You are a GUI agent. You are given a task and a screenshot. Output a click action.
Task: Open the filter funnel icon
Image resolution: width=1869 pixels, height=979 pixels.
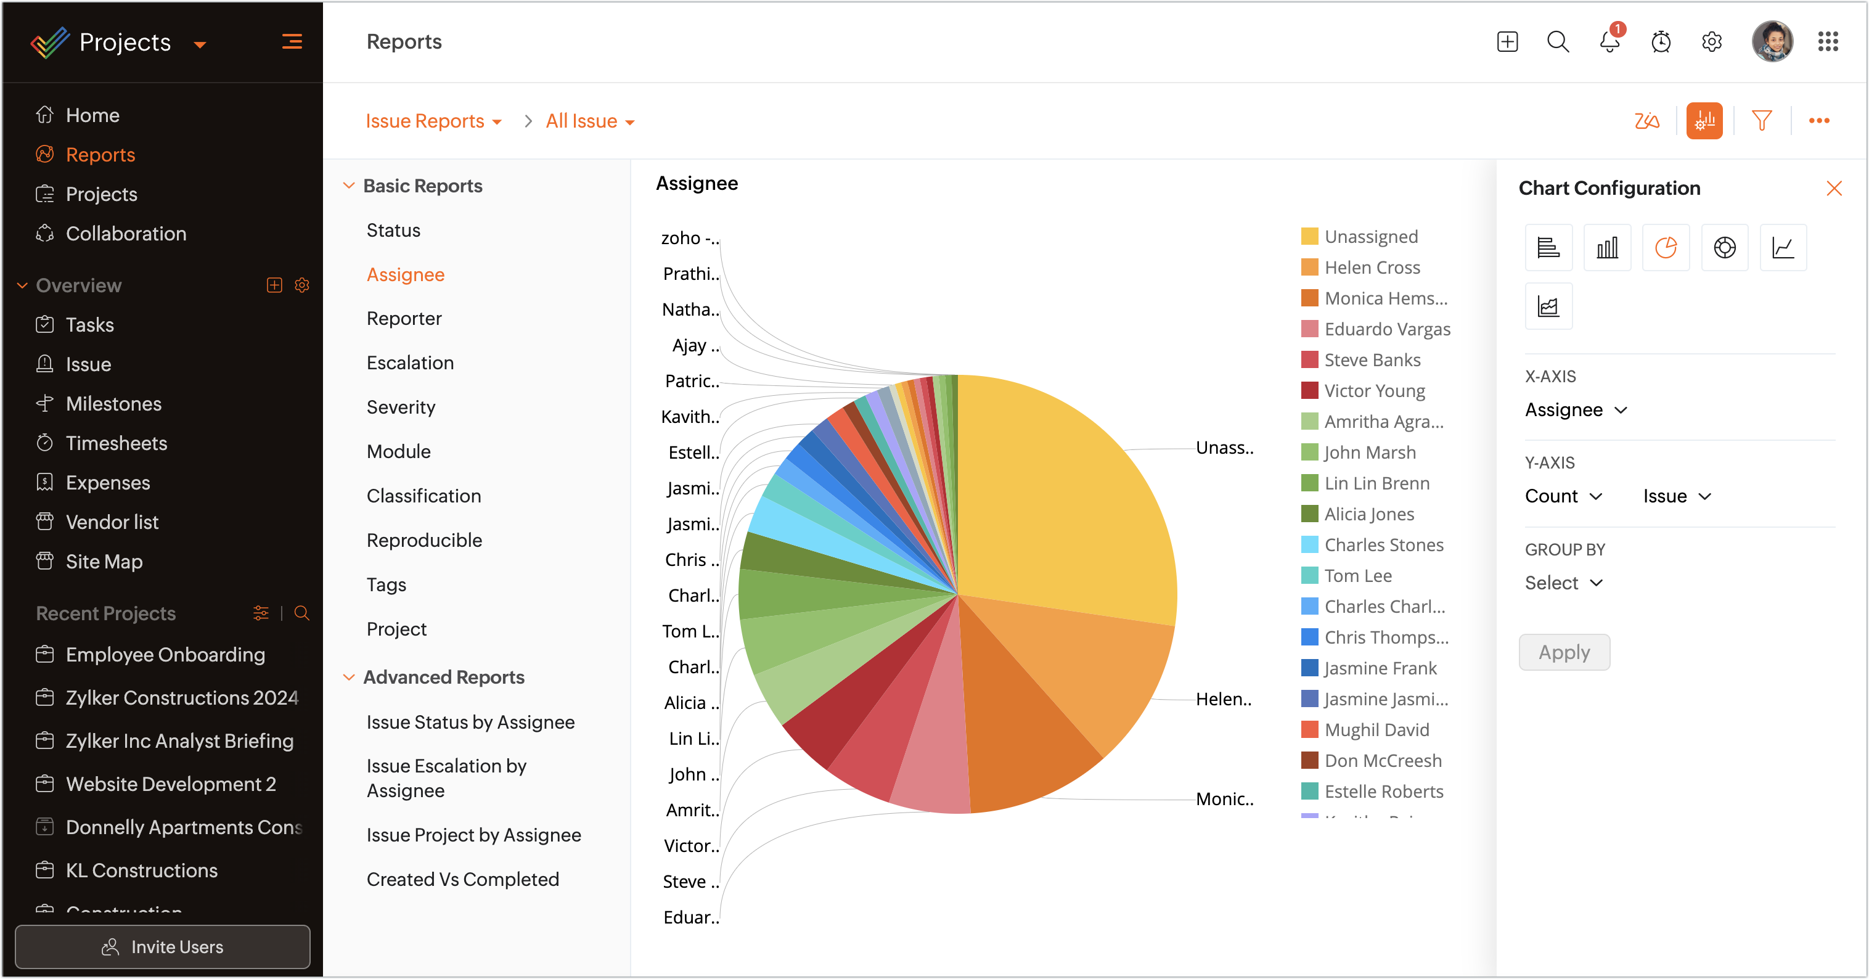(1761, 120)
